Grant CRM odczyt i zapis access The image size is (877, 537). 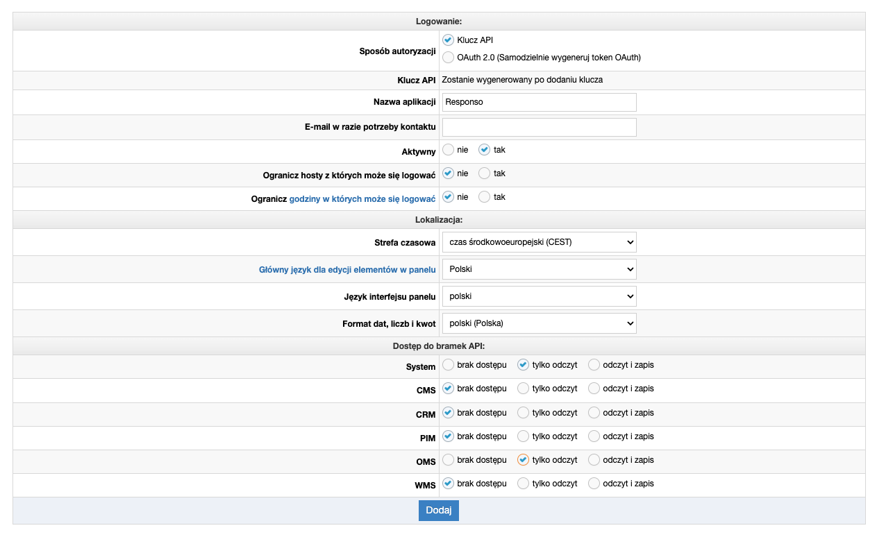(x=594, y=413)
